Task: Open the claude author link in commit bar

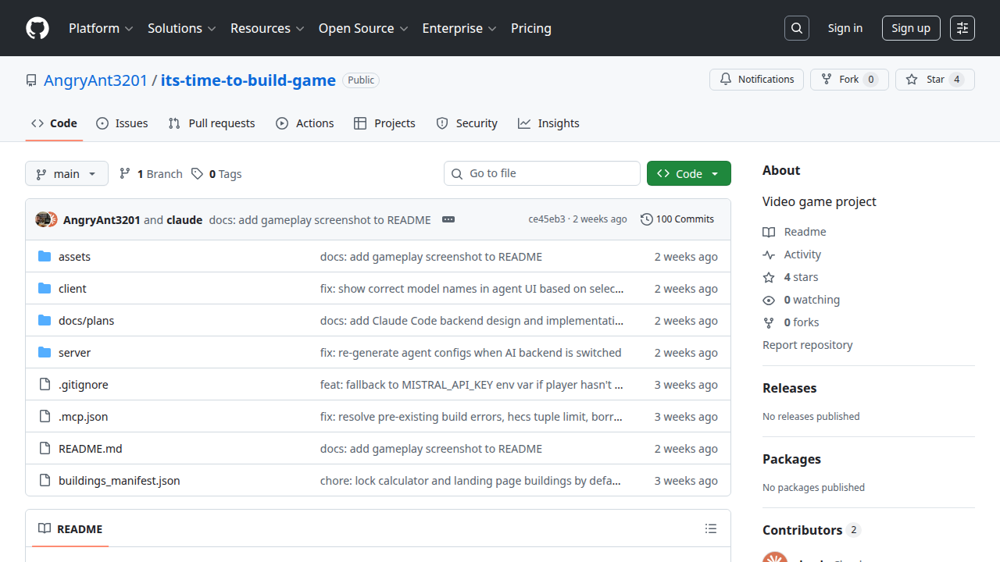Action: (184, 220)
